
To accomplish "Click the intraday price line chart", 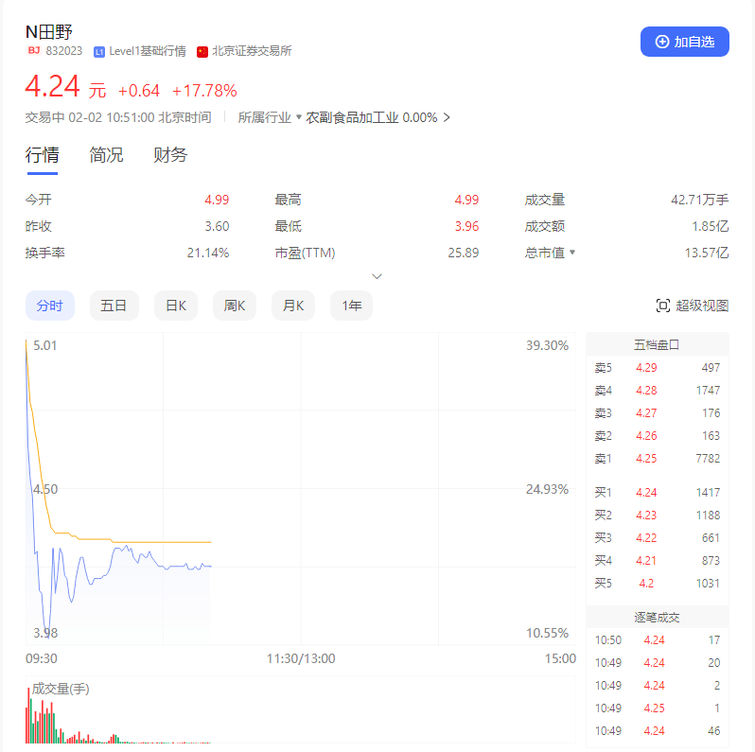I will [x=301, y=489].
